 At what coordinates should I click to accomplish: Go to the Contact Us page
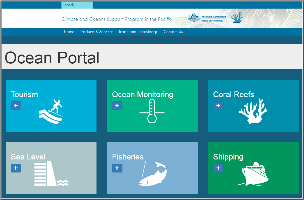pos(173,31)
